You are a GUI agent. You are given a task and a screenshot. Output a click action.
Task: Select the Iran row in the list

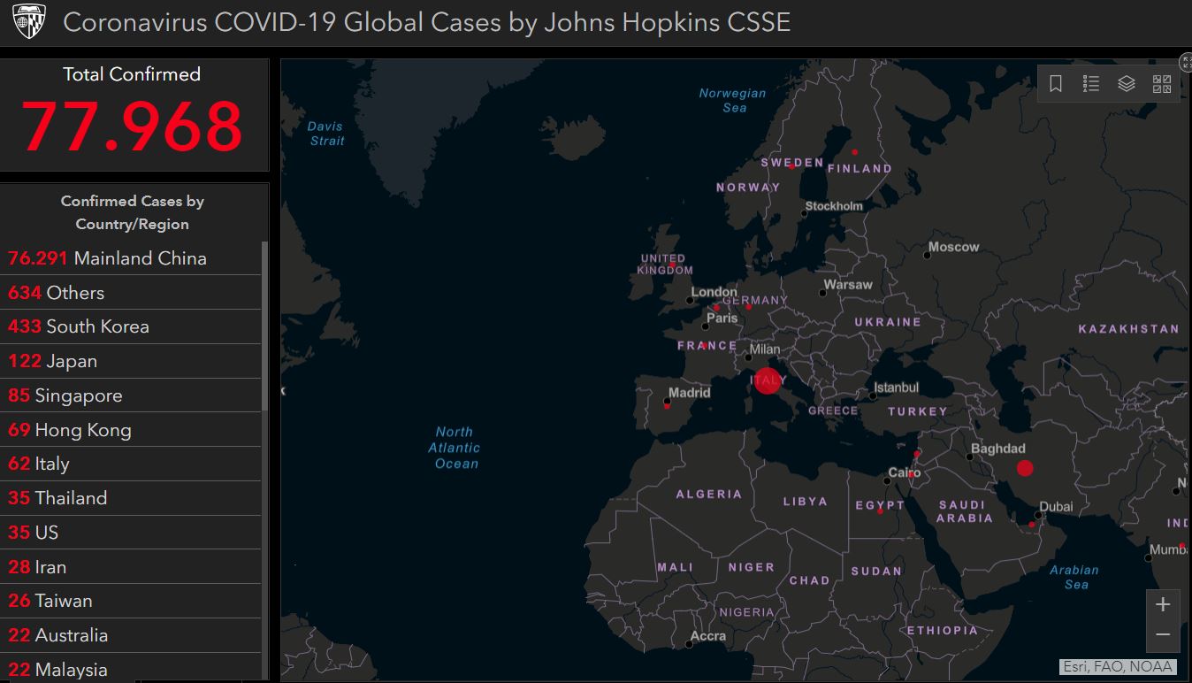tap(131, 567)
